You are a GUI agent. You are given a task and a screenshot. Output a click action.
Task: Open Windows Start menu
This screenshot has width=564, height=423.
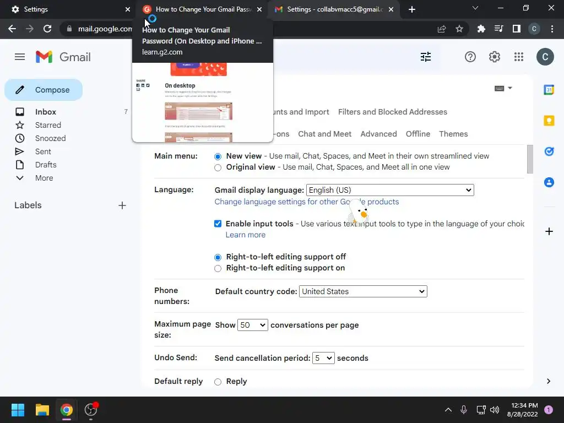pos(18,410)
